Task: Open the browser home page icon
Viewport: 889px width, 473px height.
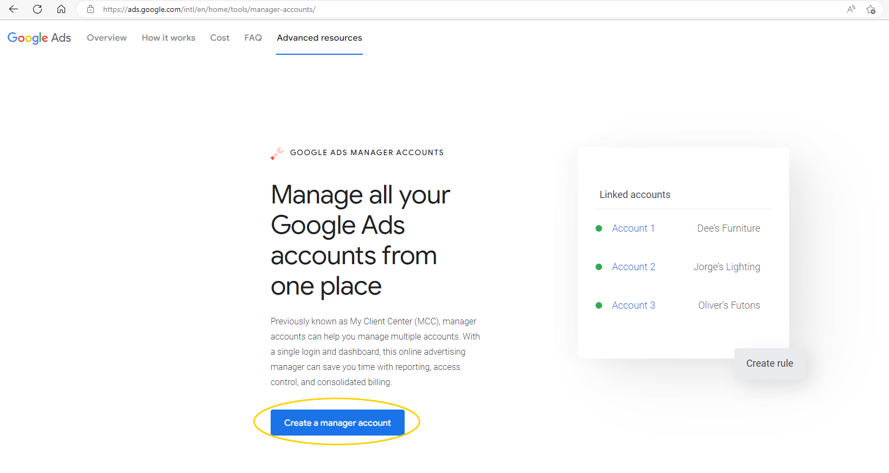Action: [61, 9]
